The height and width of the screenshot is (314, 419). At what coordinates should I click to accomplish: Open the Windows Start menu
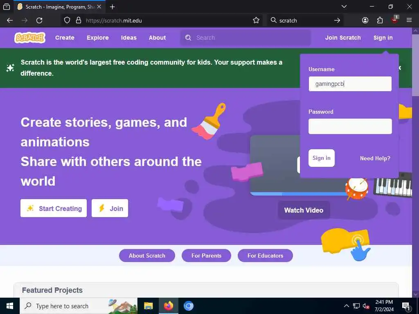point(10,306)
